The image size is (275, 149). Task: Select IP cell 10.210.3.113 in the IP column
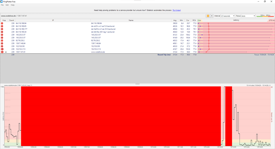(21, 49)
